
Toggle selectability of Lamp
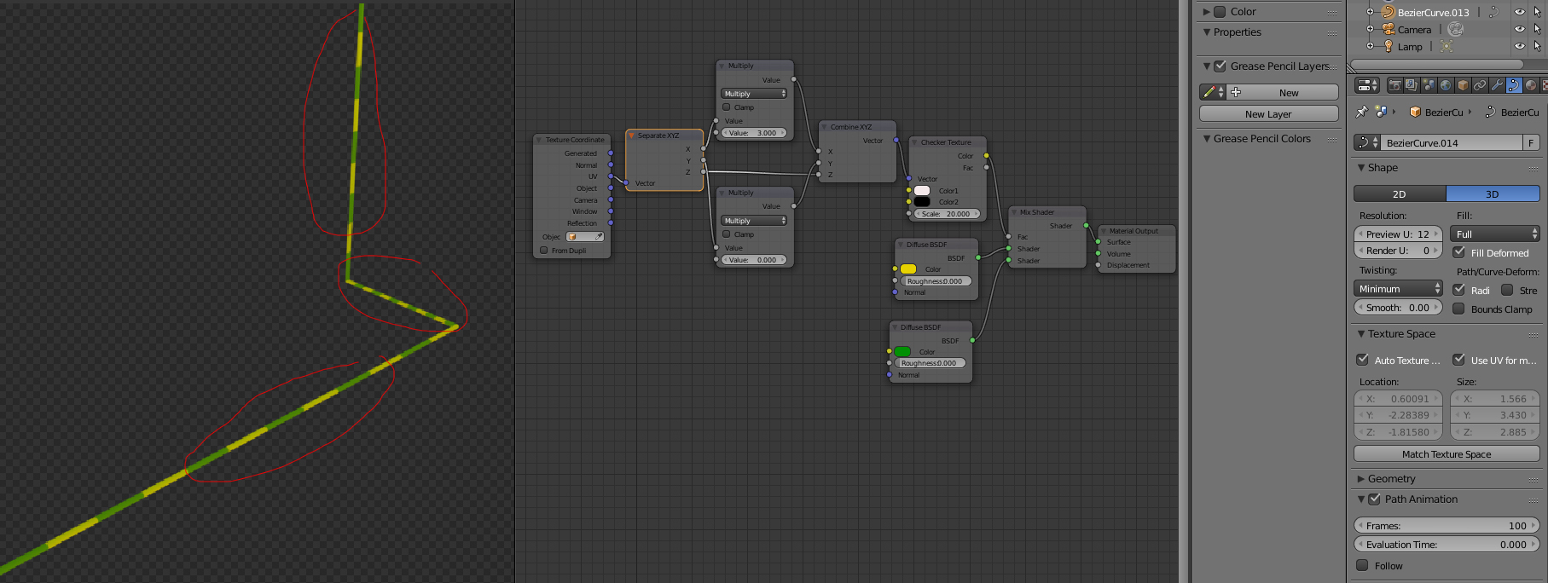(x=1537, y=46)
